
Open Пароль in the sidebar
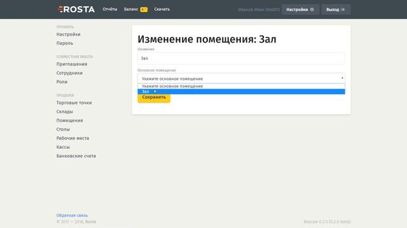click(x=65, y=43)
